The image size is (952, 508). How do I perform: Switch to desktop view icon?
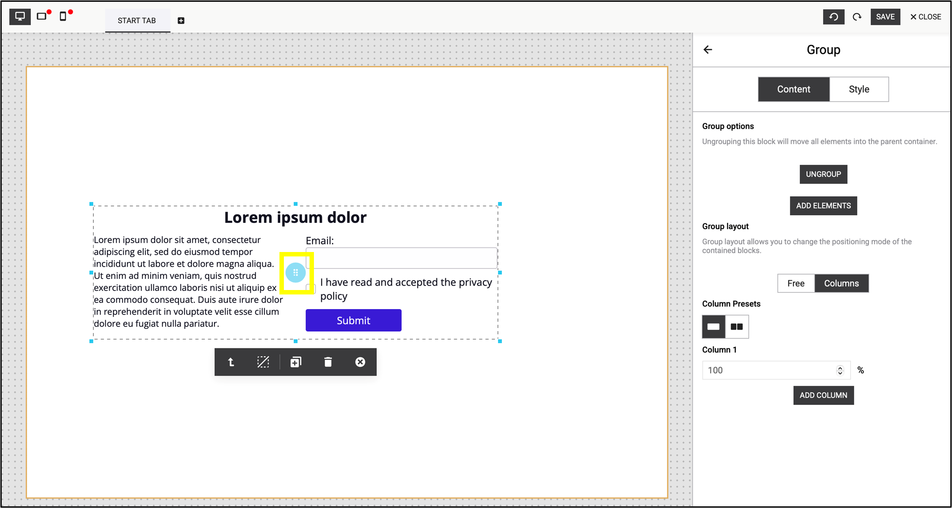[20, 17]
